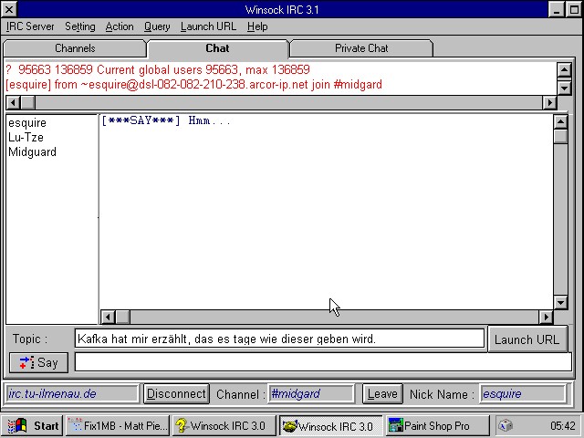Screen dimensions: 584x438
Task: Open the Windows Start button
Action: (33, 426)
